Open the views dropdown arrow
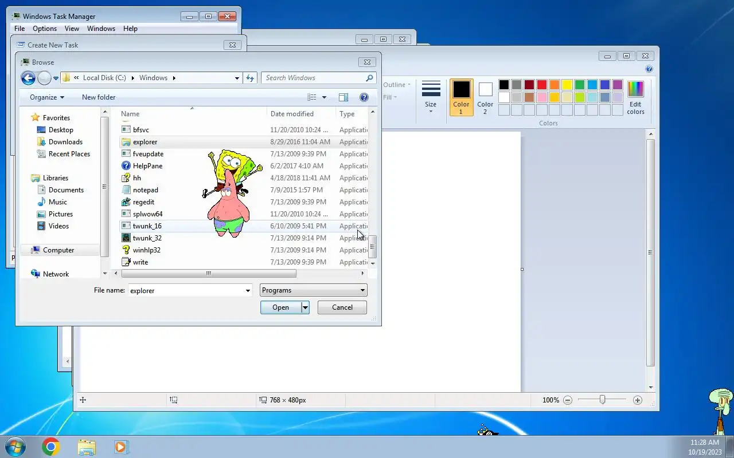 coord(324,97)
